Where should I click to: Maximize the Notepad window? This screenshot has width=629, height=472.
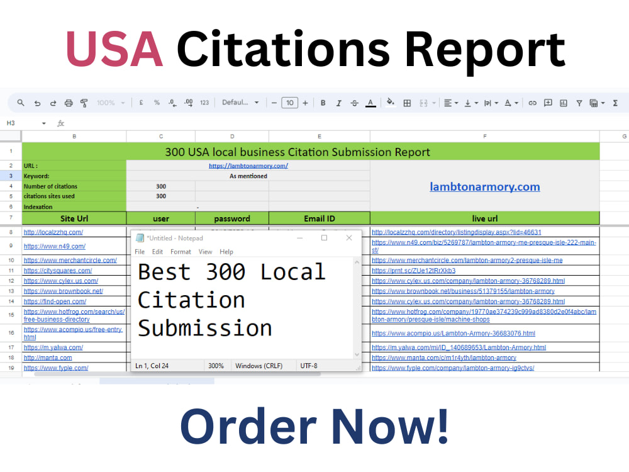click(324, 238)
